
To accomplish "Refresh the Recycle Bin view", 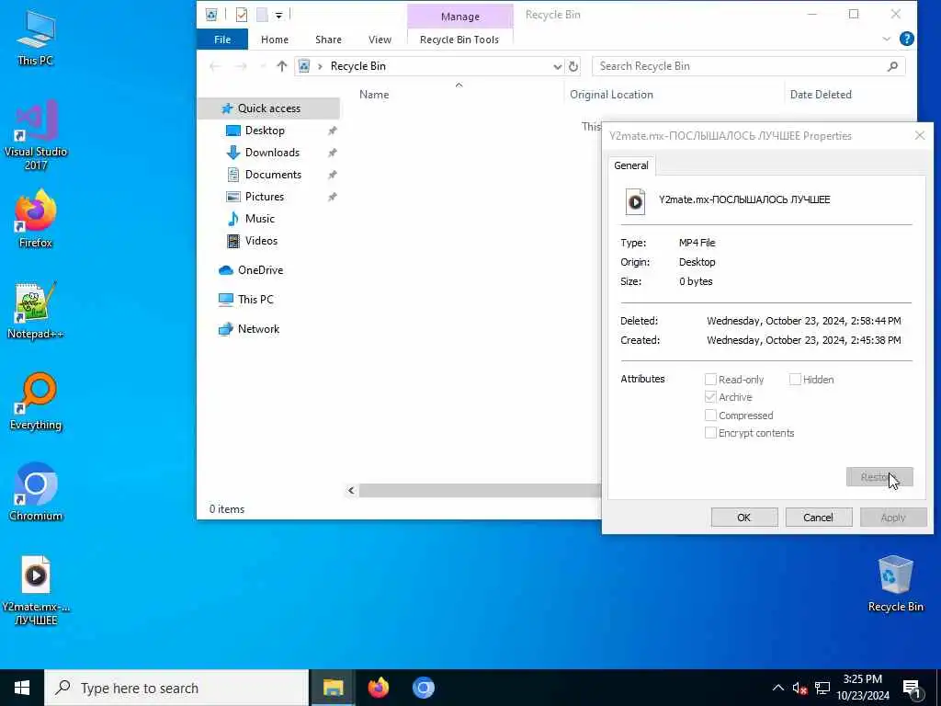I will pos(573,66).
